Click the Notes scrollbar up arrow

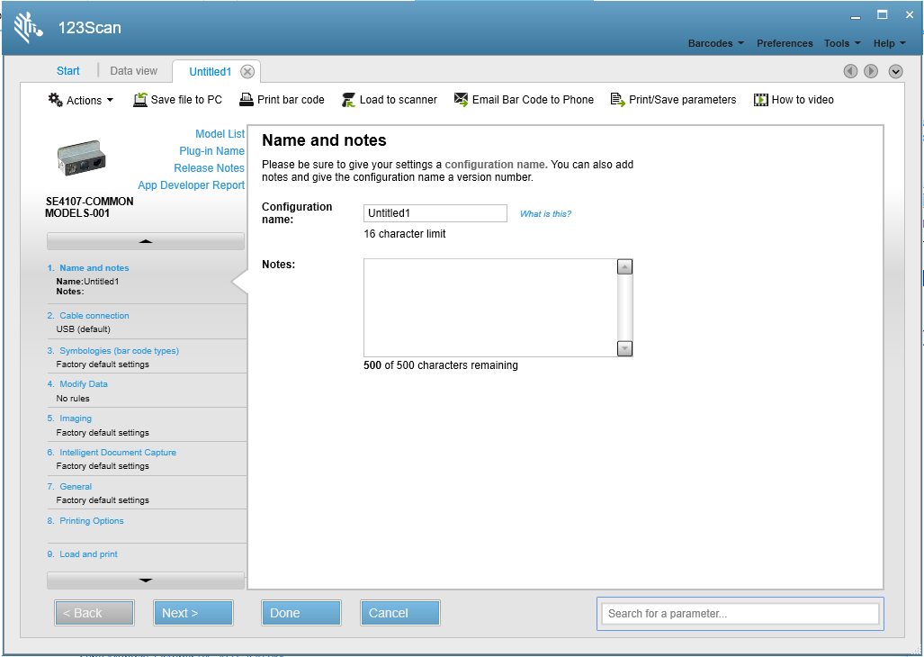click(624, 267)
